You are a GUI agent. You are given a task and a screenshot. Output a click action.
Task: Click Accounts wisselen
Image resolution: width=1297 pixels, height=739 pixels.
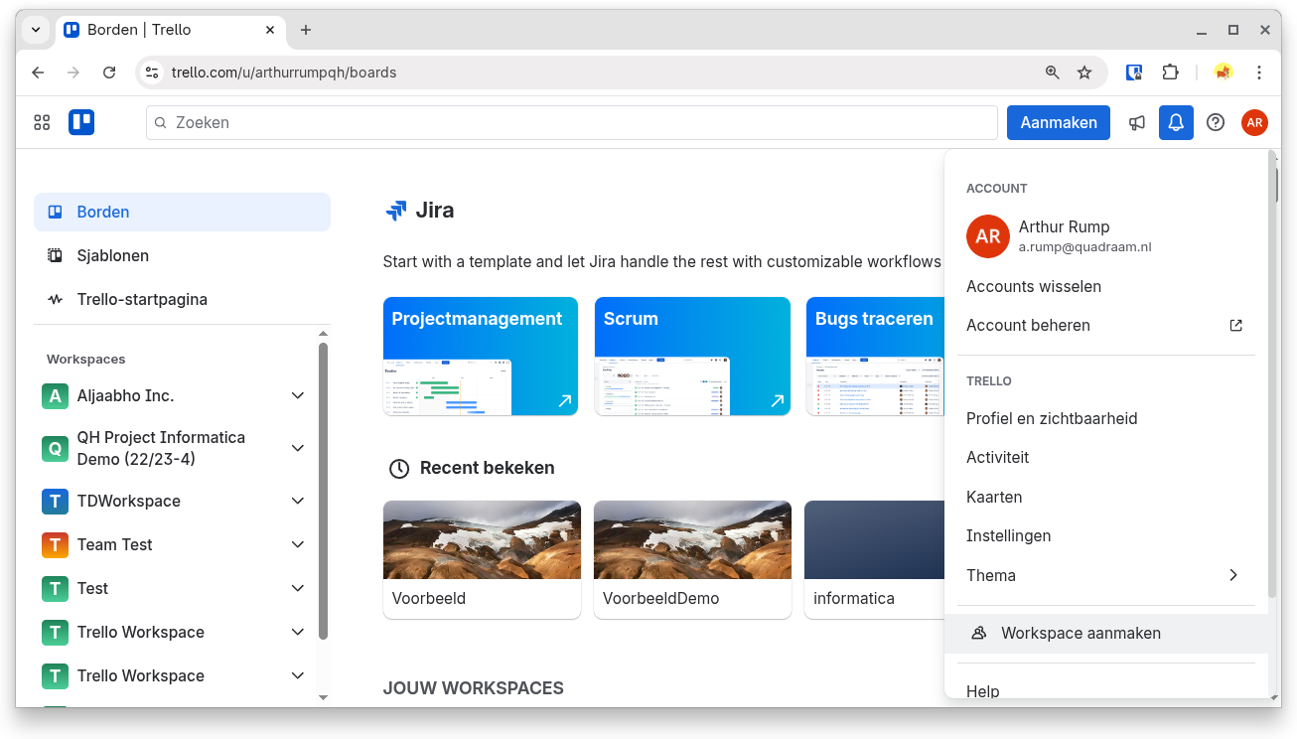[1034, 286]
